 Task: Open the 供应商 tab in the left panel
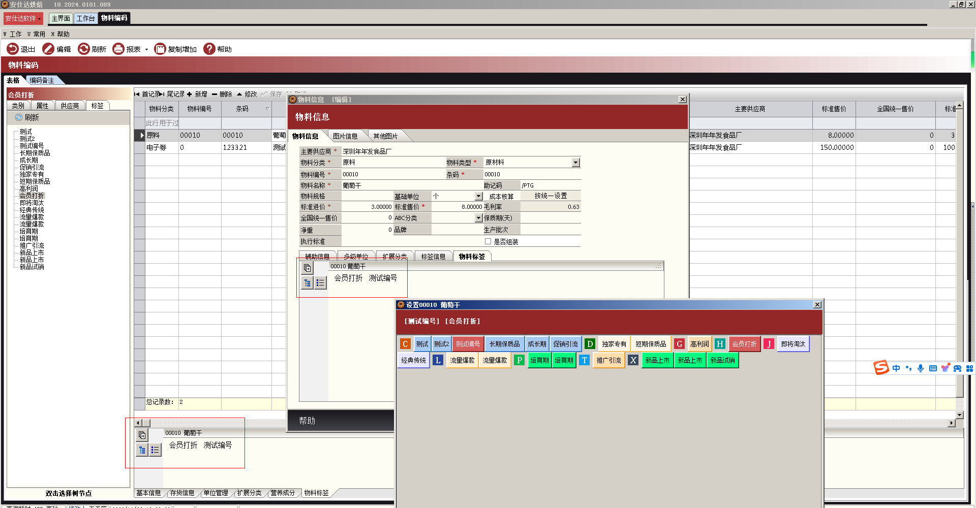(70, 106)
